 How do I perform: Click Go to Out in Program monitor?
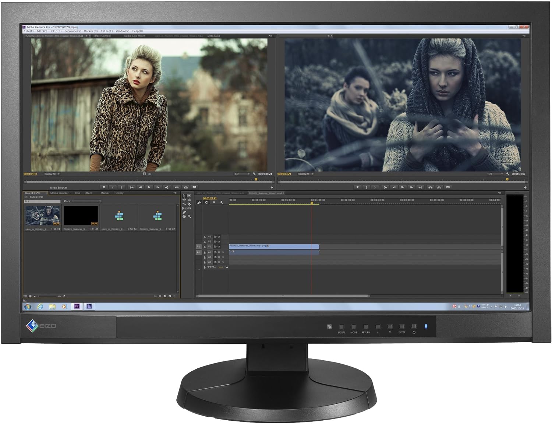tap(420, 187)
